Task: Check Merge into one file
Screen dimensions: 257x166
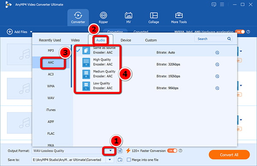Action: [129, 160]
